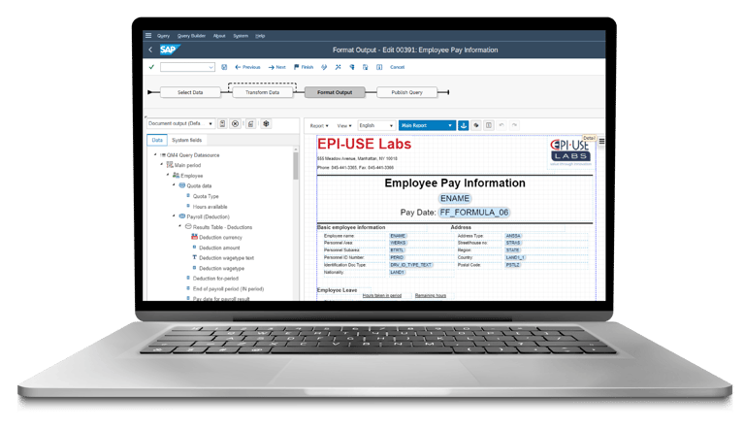Click the Employee people icon in the tree
Viewport: 744px width, 430px height.
click(176, 175)
